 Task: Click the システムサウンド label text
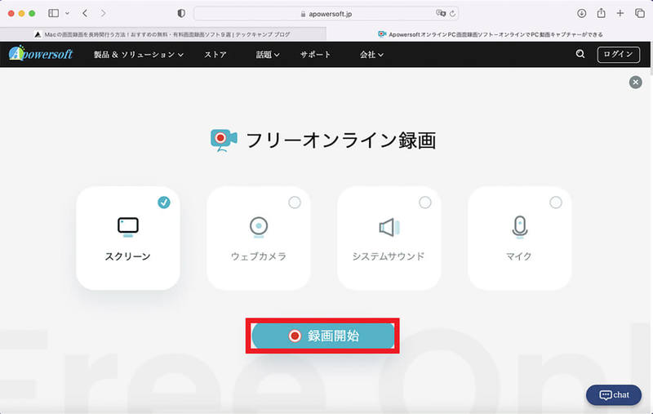coord(389,256)
